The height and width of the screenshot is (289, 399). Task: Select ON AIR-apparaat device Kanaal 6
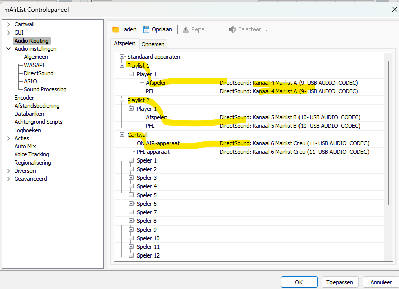(x=294, y=143)
